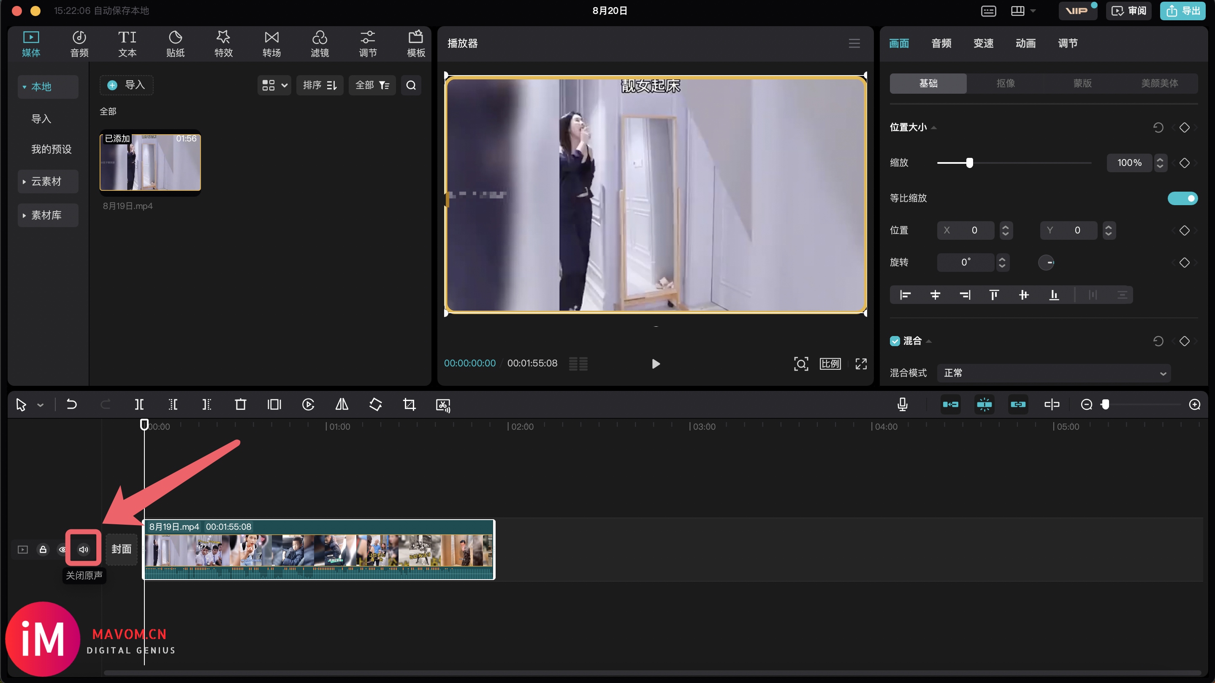Click the trim right of playhead icon

(206, 404)
